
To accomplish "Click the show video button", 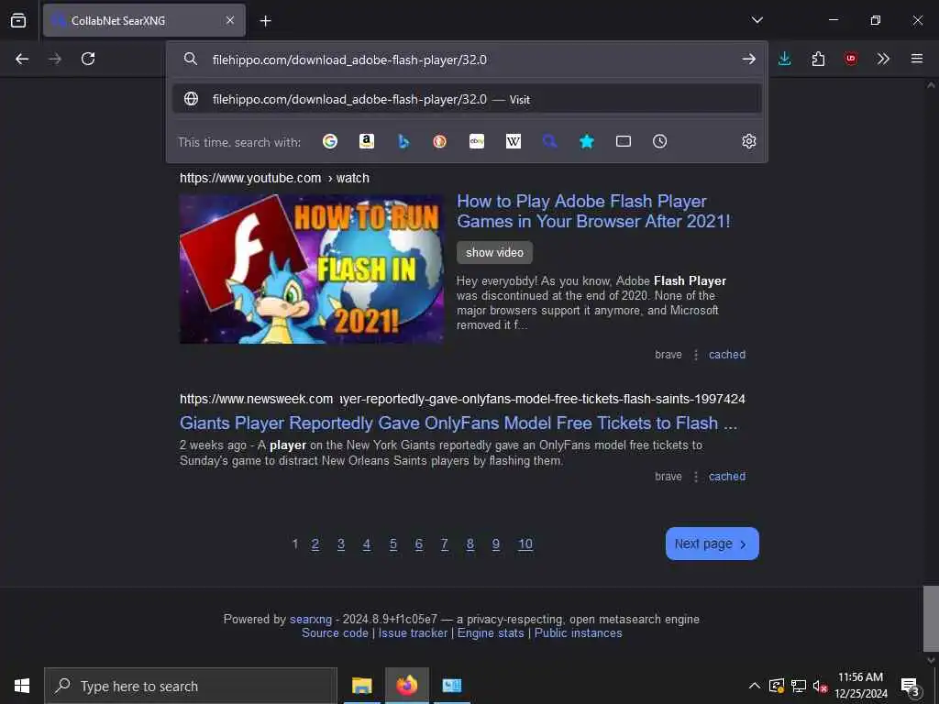I will [x=494, y=253].
